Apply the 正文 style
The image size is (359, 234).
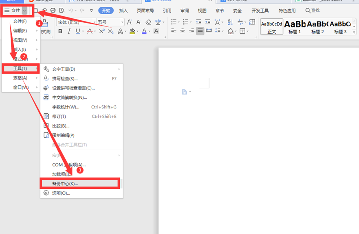272,27
